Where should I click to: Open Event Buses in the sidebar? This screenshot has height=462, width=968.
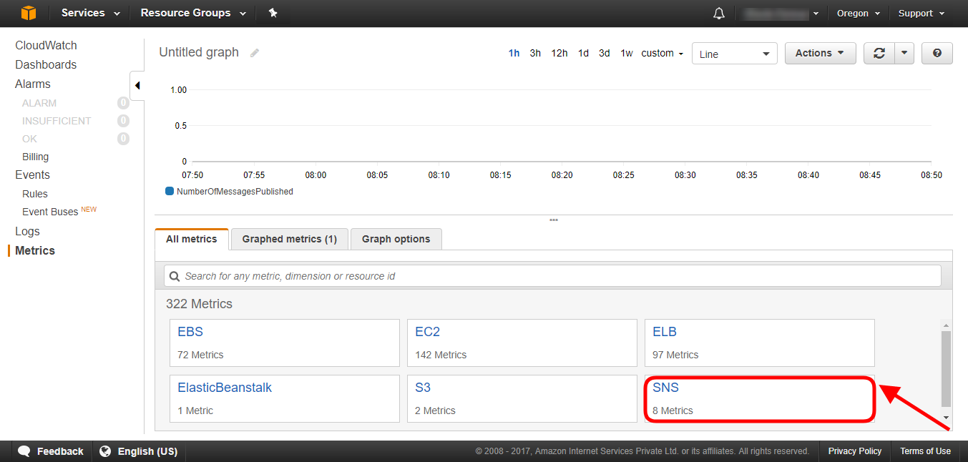[50, 212]
